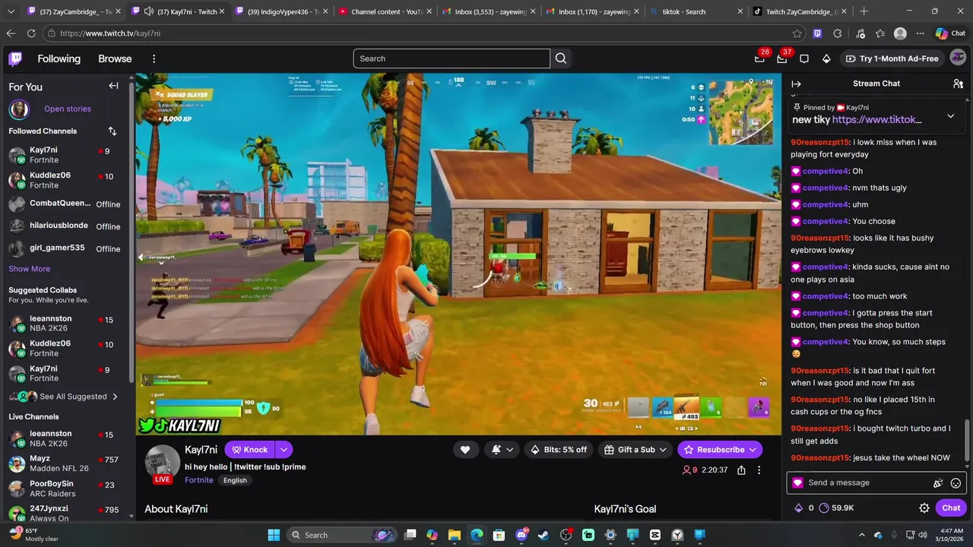Viewport: 973px width, 547px height.
Task: Click the Knock button
Action: pos(250,450)
